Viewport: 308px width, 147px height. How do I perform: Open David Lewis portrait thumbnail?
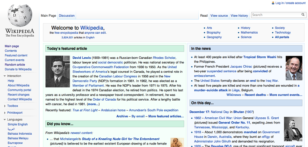tap(58, 72)
